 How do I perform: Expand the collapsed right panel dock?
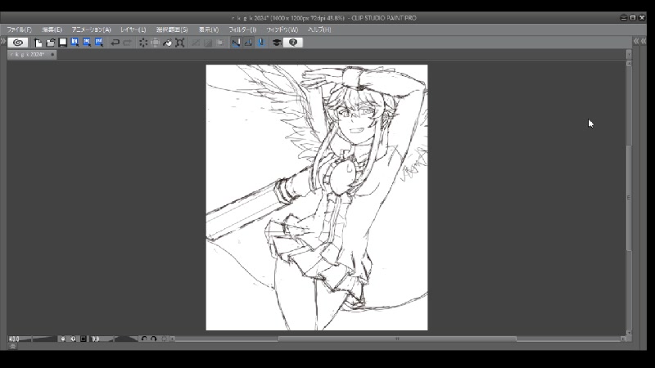(x=635, y=41)
